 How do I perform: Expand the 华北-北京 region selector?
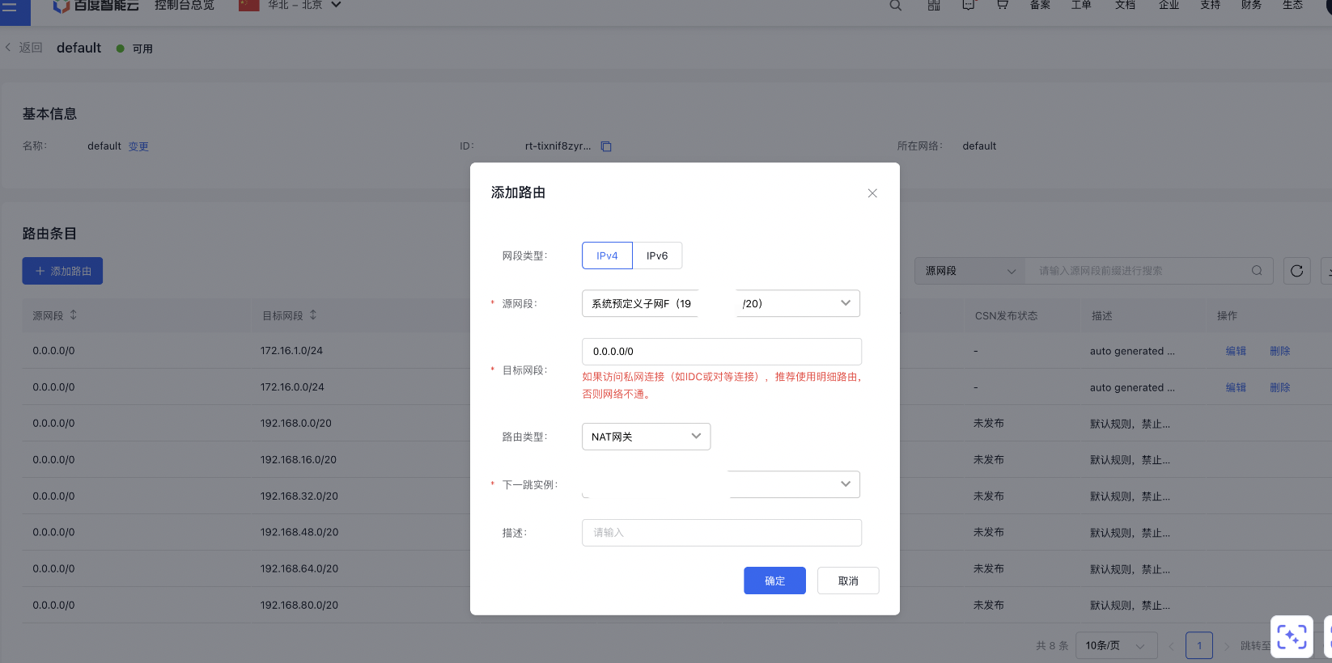291,5
